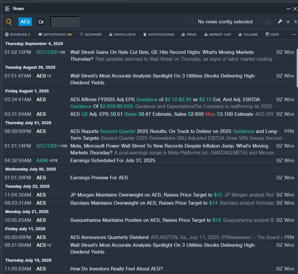
Task: Open the Sources globe filter
Action: 17,34
